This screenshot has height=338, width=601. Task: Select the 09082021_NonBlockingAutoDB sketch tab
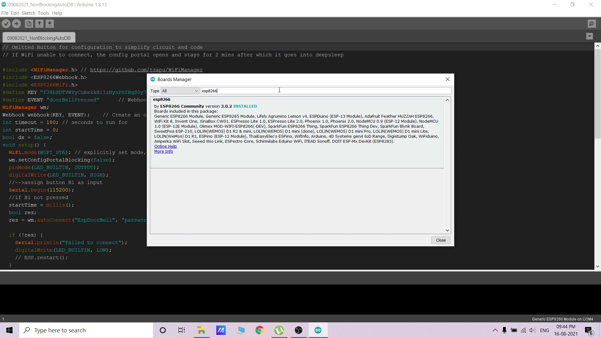(39, 38)
